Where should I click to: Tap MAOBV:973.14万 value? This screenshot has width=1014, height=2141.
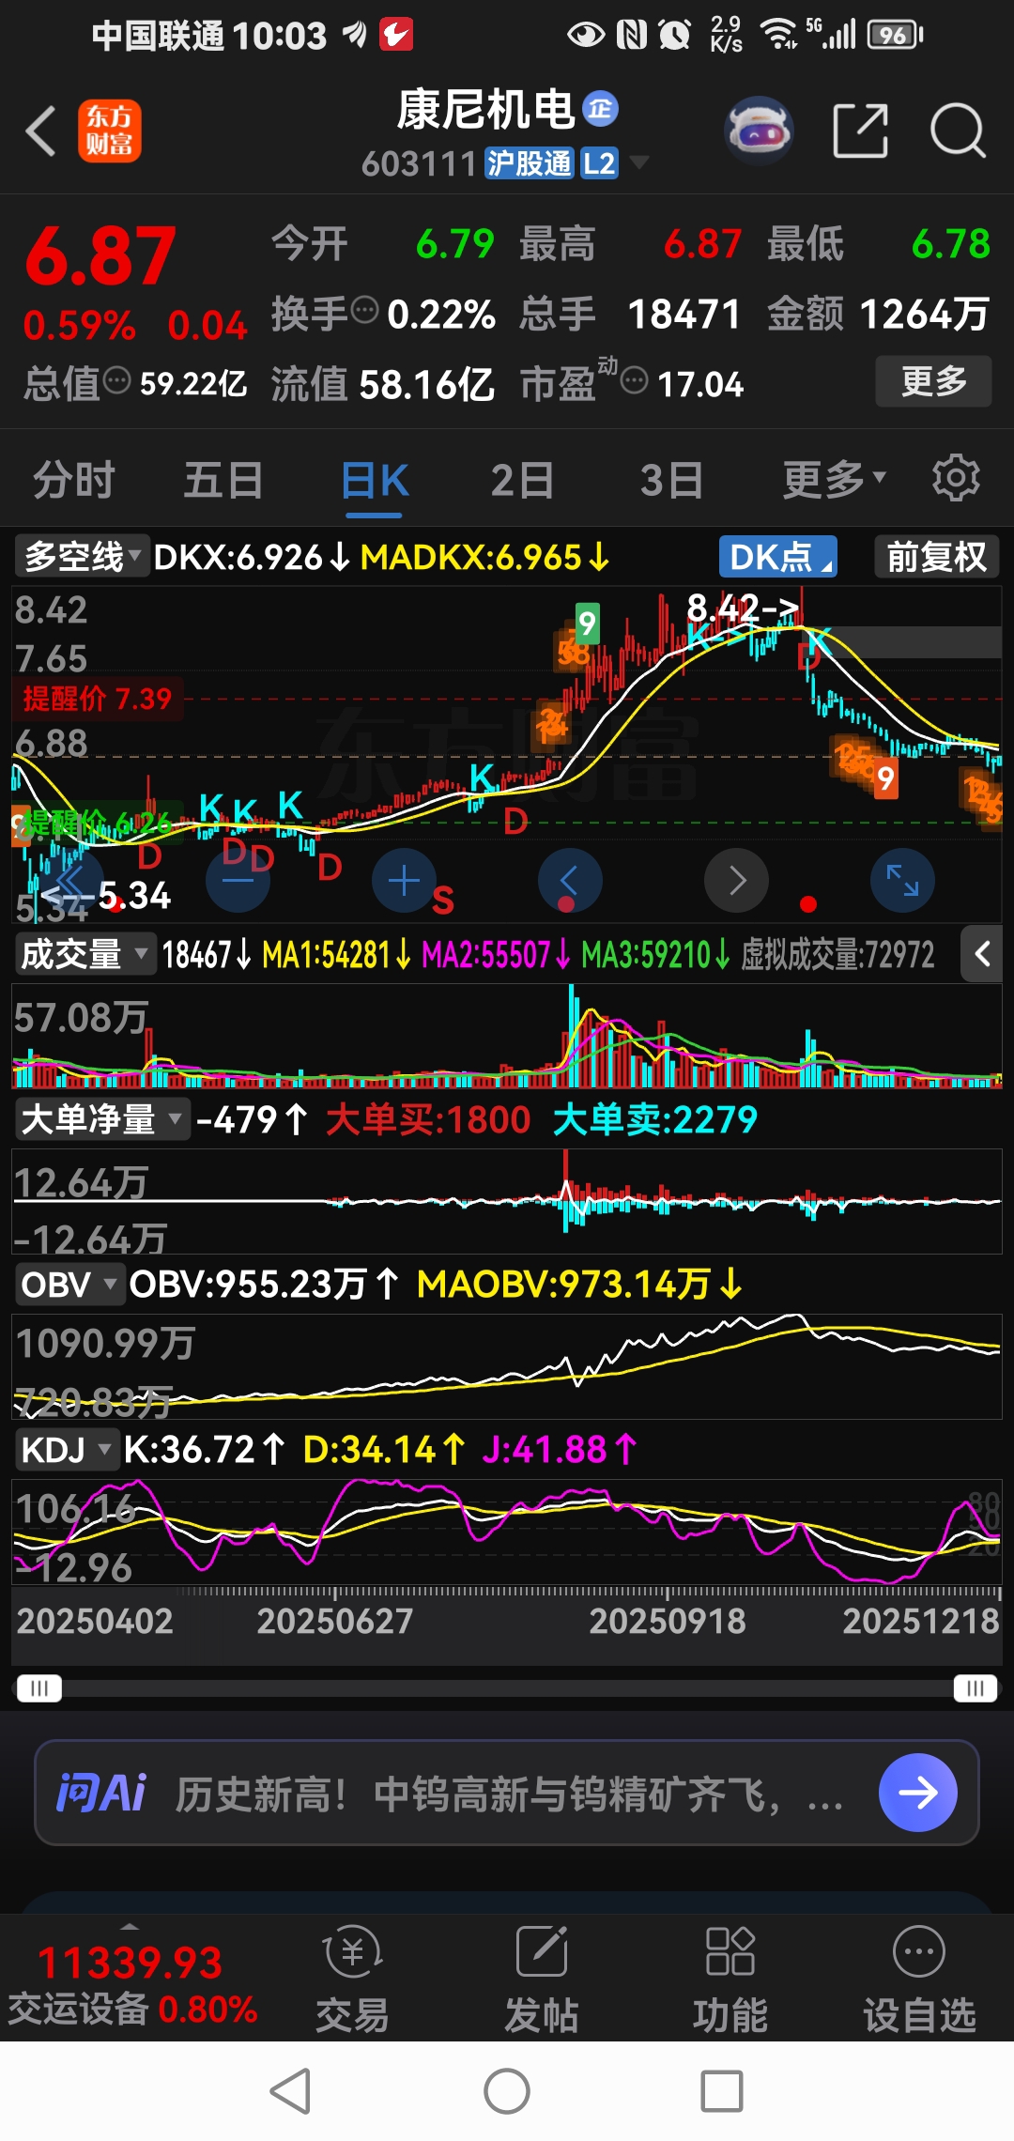[x=579, y=1286]
